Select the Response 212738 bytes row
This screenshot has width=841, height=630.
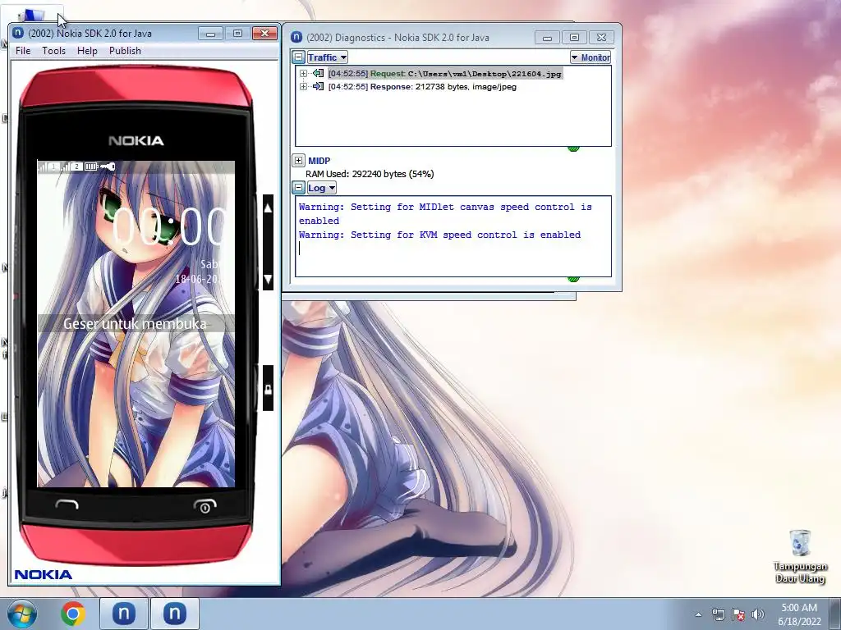pyautogui.click(x=422, y=86)
